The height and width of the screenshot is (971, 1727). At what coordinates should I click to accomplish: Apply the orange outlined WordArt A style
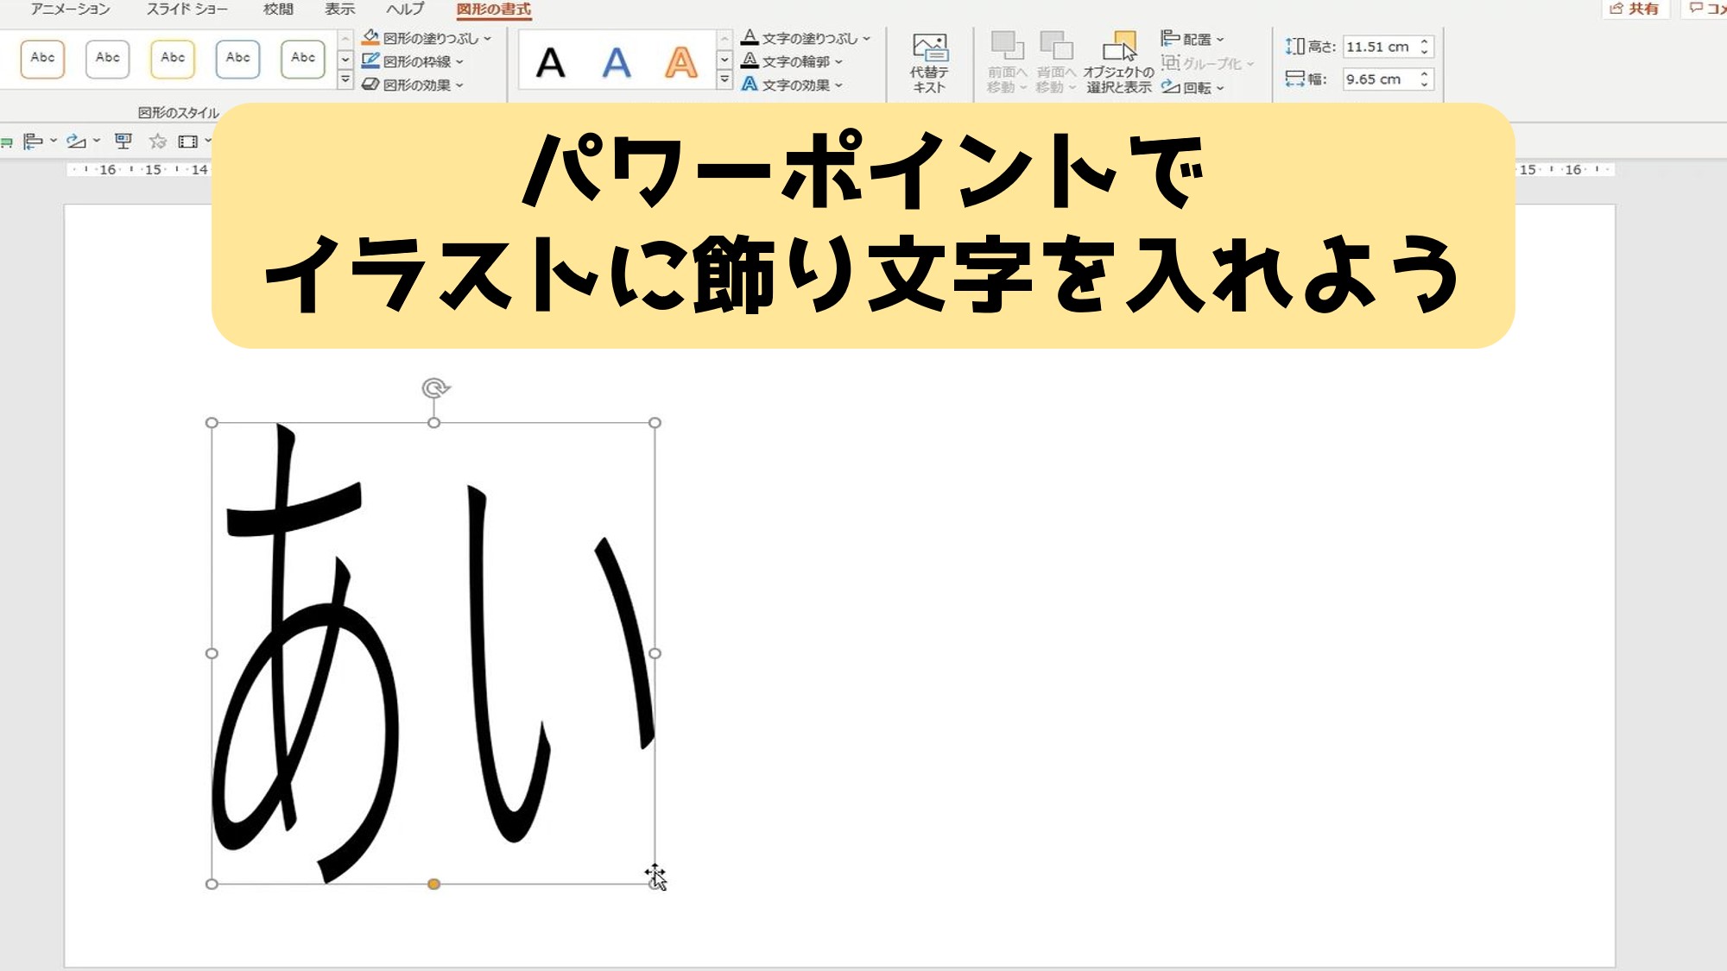pyautogui.click(x=680, y=62)
